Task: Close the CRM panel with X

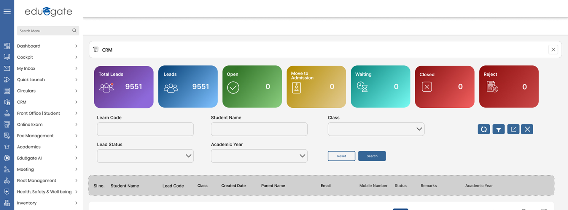Action: coord(553,50)
